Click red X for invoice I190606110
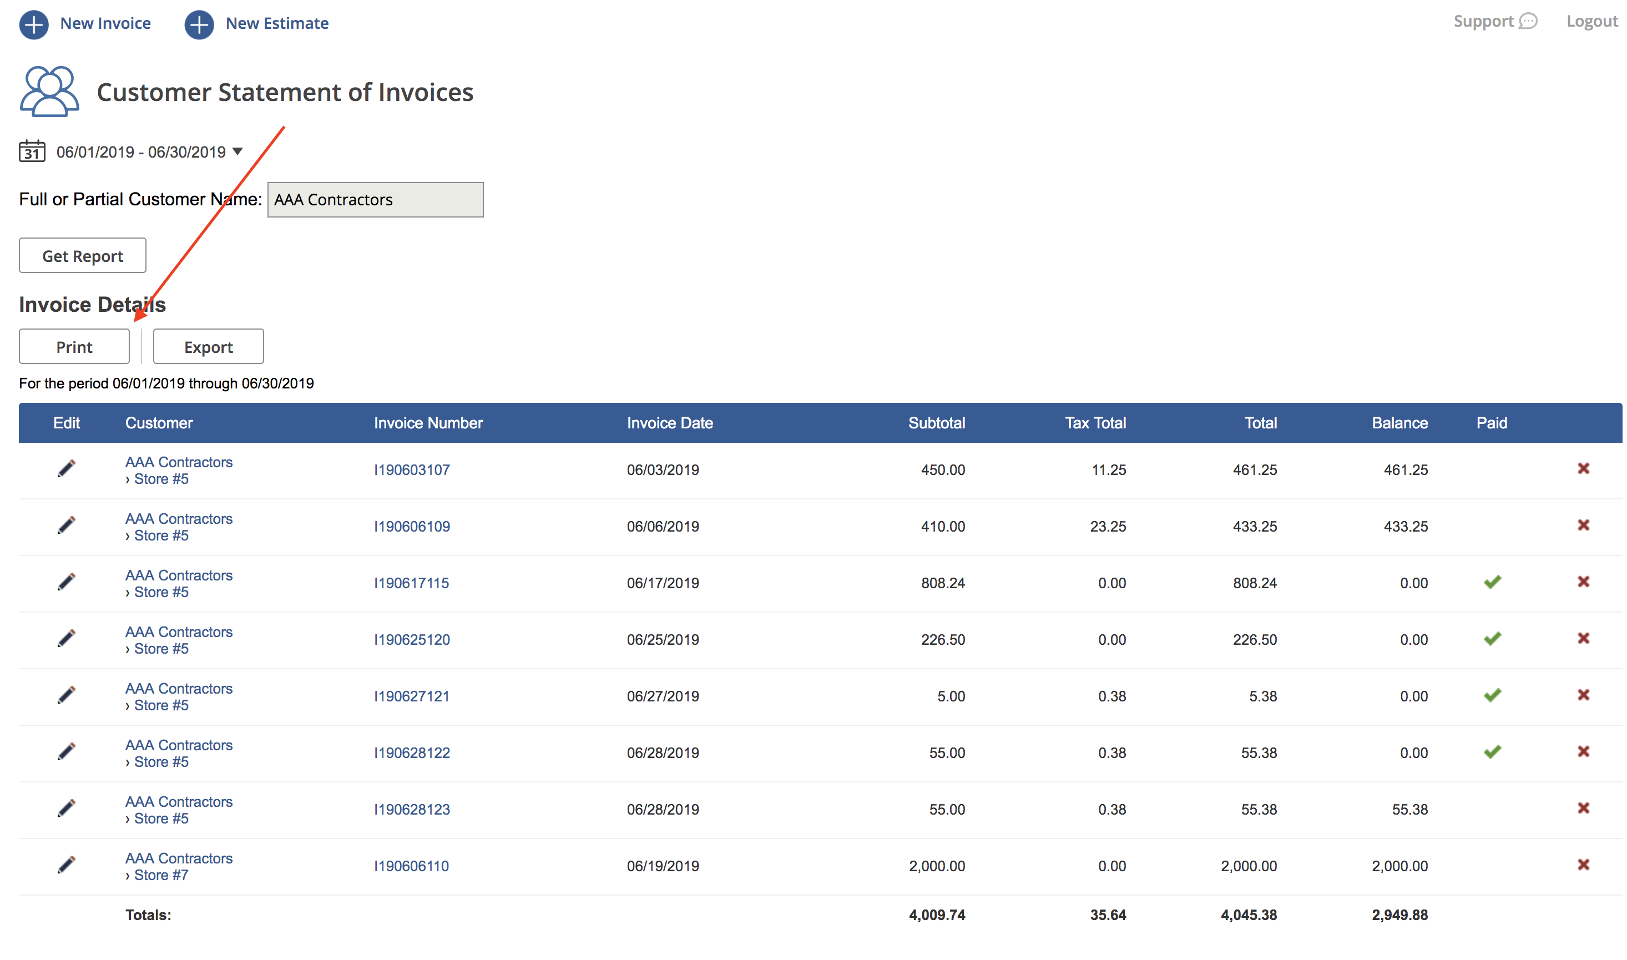Viewport: 1627px width, 960px height. pyautogui.click(x=1583, y=864)
